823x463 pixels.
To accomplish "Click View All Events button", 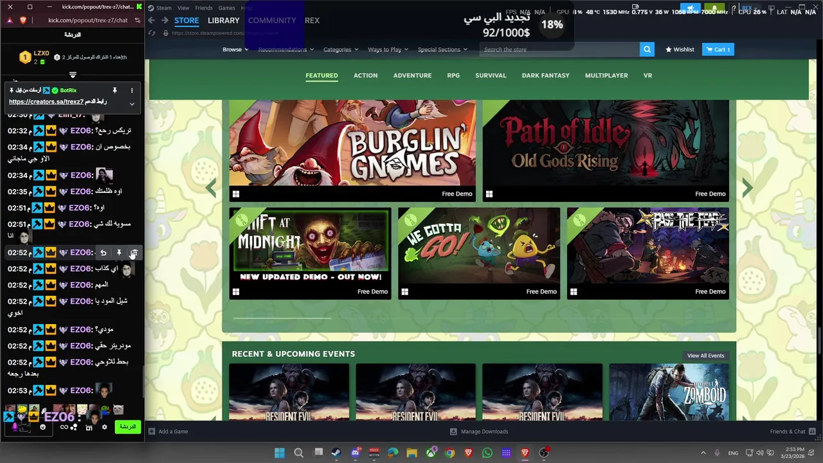I will (x=705, y=356).
